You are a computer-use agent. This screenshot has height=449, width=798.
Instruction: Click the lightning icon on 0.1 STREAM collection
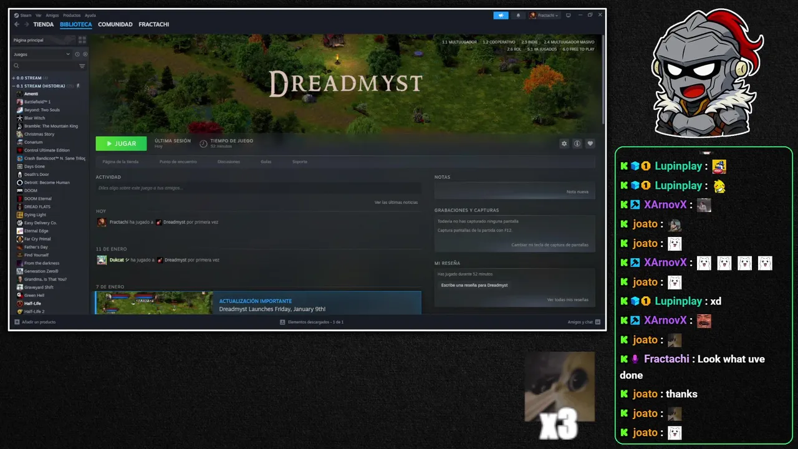pyautogui.click(x=78, y=85)
